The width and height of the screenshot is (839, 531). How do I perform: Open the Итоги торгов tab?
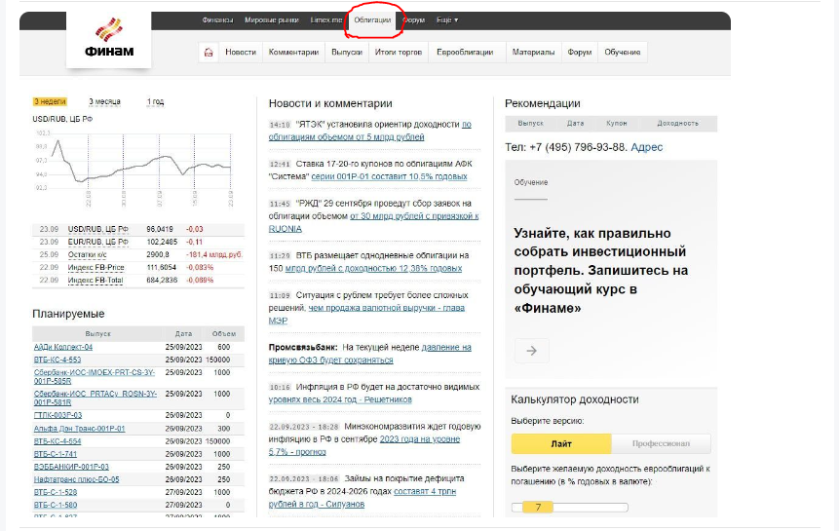[399, 53]
